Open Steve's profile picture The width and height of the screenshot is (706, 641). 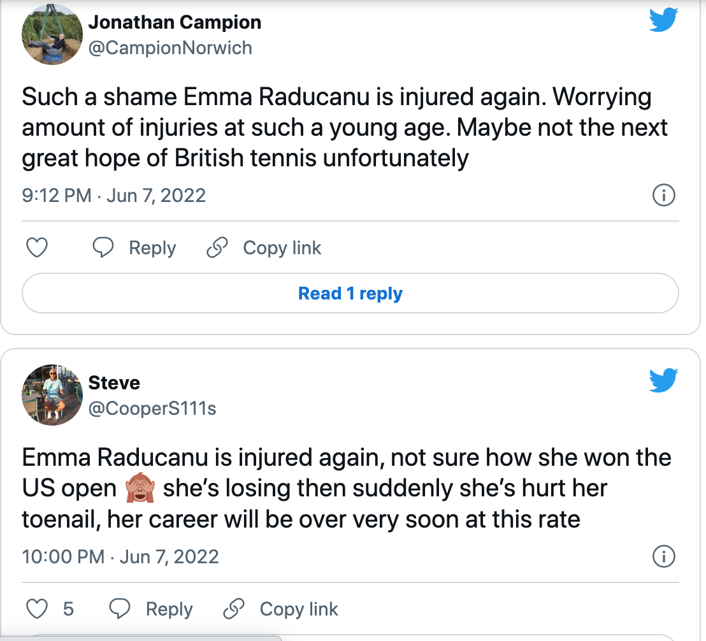click(52, 396)
